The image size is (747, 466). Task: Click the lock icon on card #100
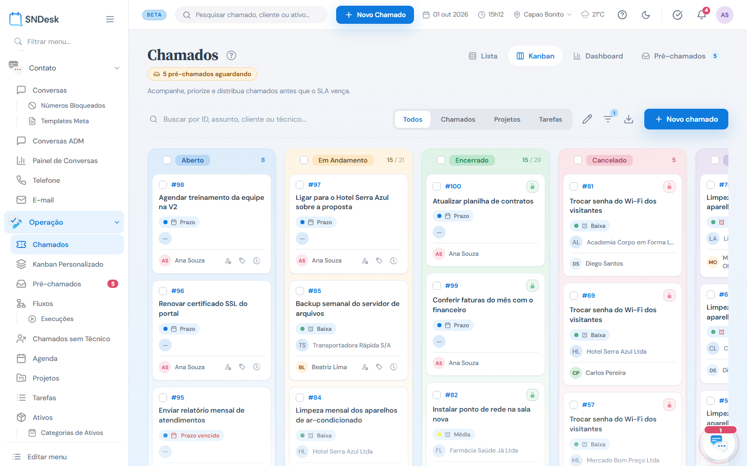click(532, 186)
